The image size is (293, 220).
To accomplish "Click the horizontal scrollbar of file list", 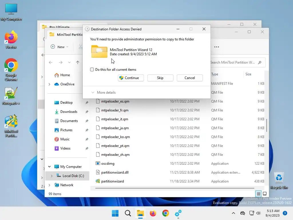I will click(175, 188).
